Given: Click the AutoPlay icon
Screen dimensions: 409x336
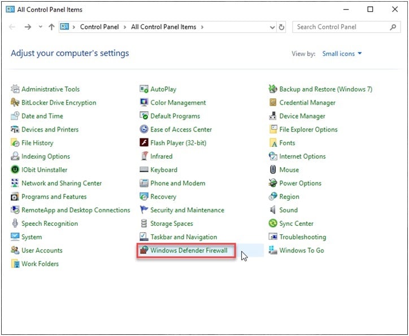Looking at the screenshot, I should 144,89.
